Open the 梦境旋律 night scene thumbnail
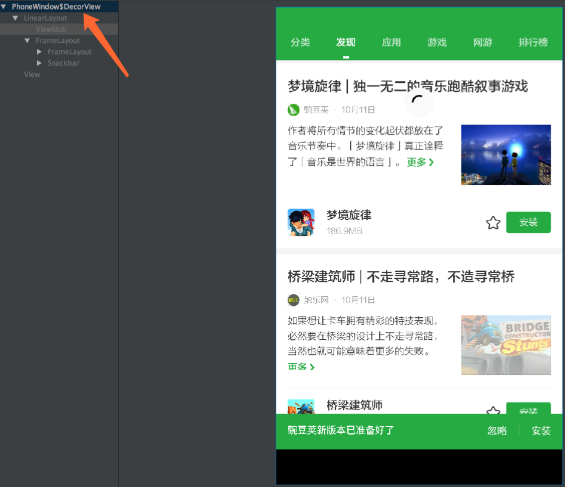Screen dimensions: 565x487 (x=506, y=155)
